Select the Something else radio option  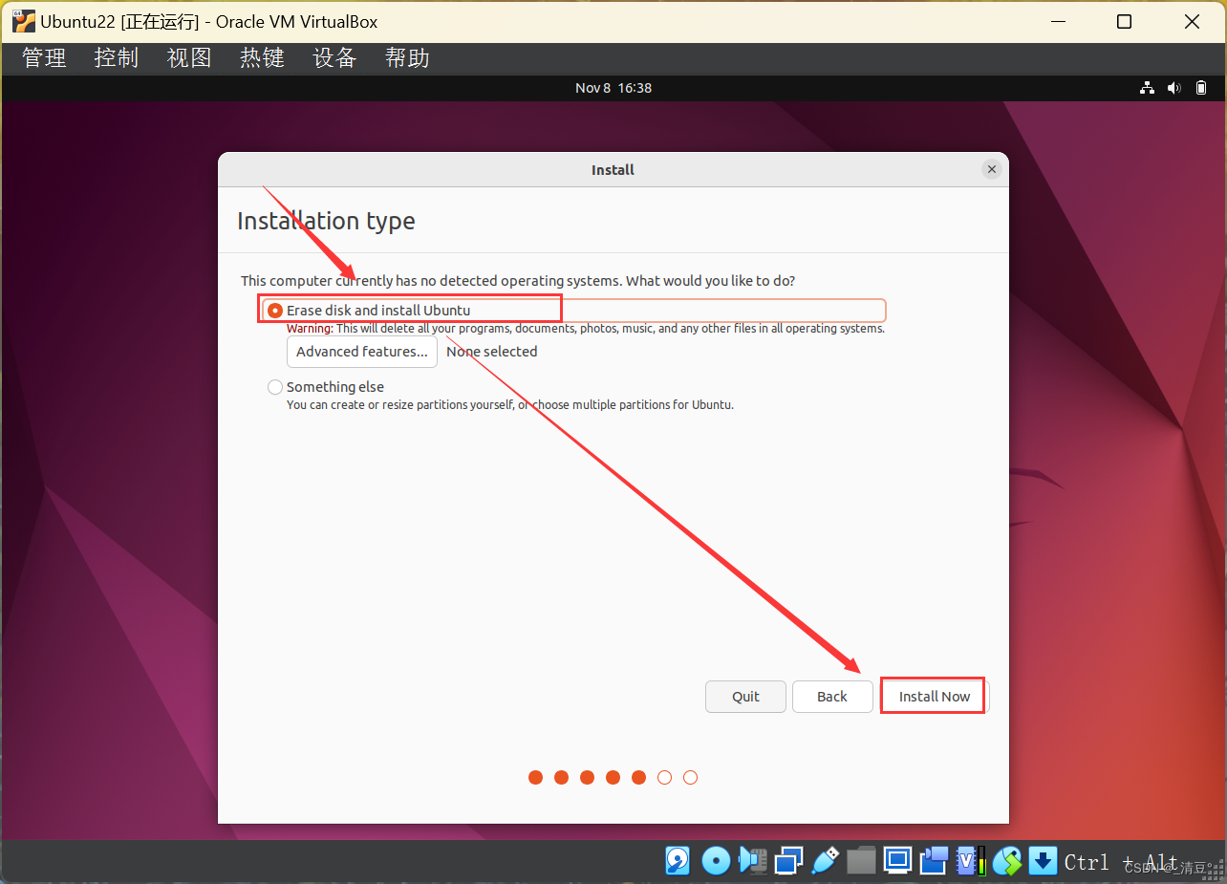pos(326,387)
